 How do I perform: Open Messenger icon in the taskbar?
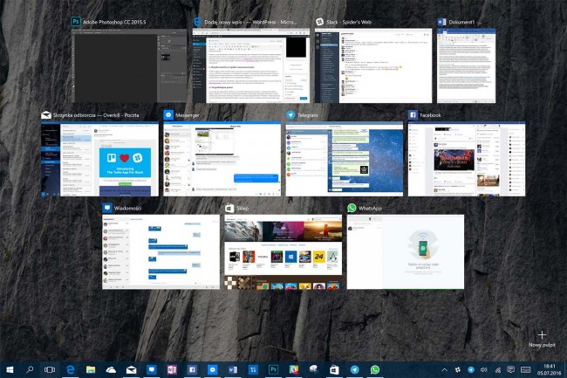(x=213, y=369)
